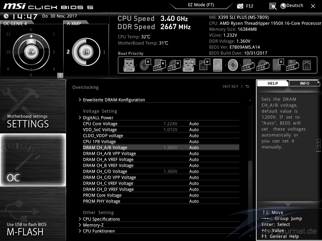Screen dimensions: 322x241
Task: Open the DRAM CH_C VREF Voltage Auto setting
Action: (194, 183)
